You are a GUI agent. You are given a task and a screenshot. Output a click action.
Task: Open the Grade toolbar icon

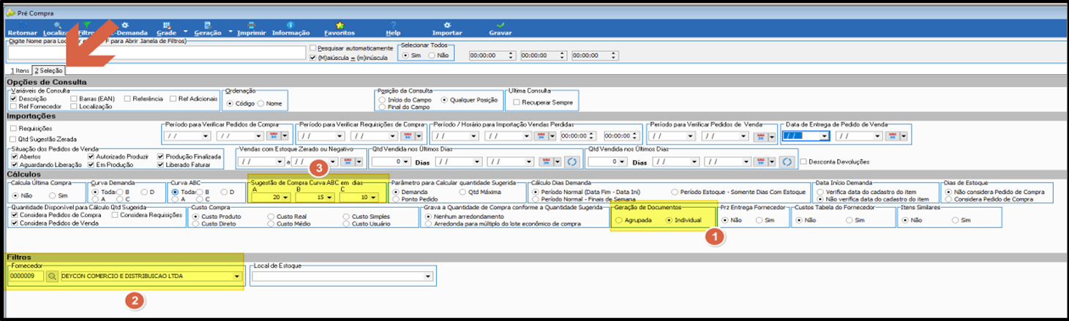pyautogui.click(x=166, y=28)
